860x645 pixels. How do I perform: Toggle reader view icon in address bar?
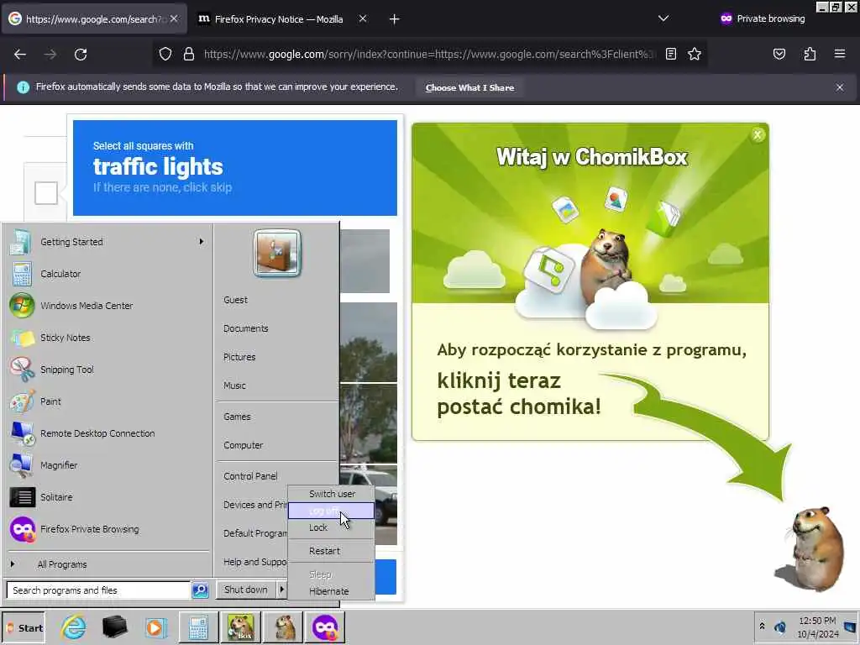pyautogui.click(x=670, y=54)
